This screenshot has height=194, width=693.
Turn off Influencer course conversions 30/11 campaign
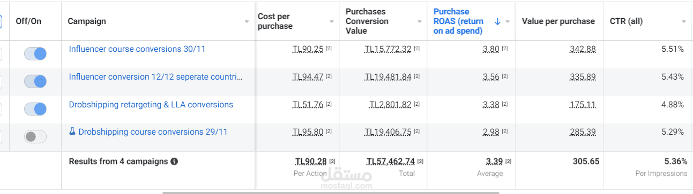35,53
